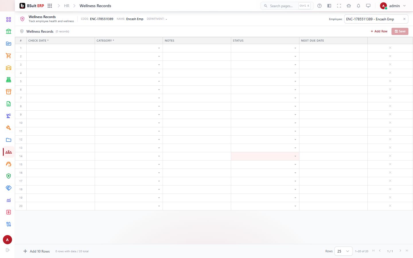Click the Wellness Records shield header icon
Screen dimensions: 413x258
(x=22, y=19)
